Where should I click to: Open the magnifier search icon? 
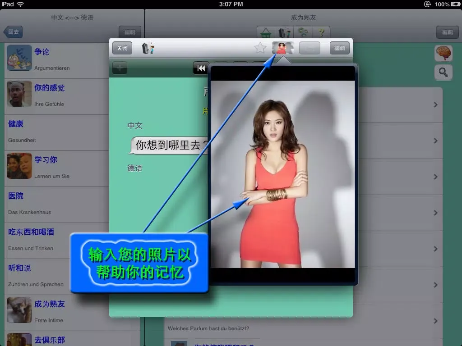tap(444, 72)
